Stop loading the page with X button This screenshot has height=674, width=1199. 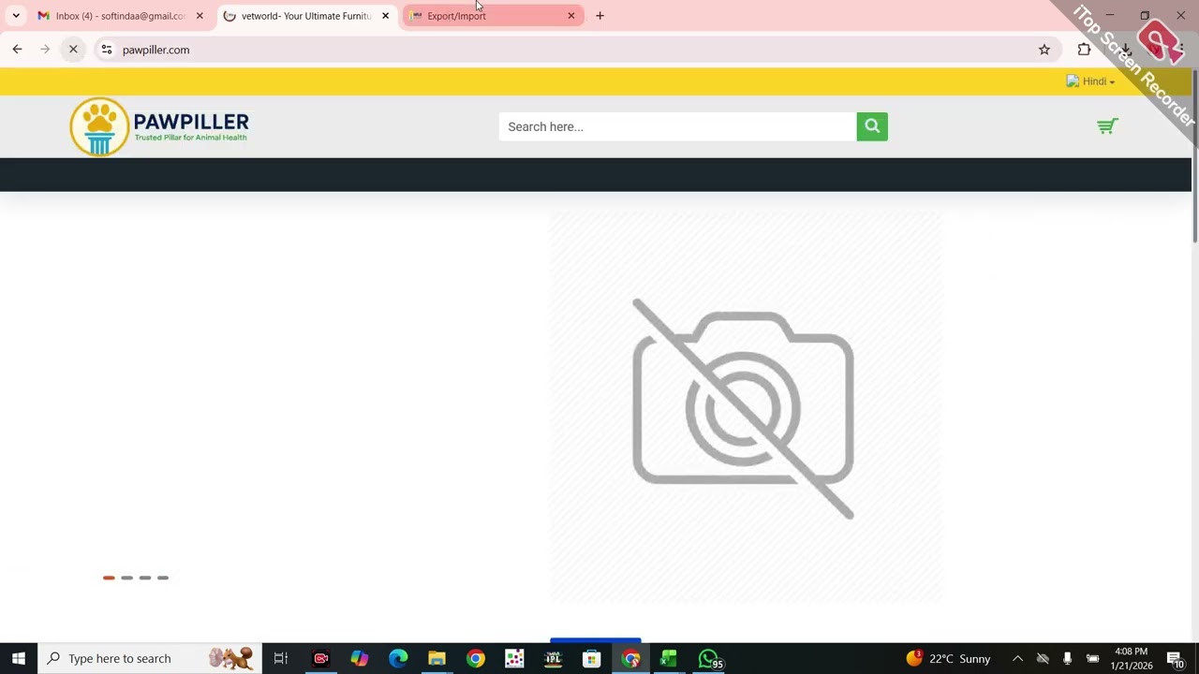pos(73,50)
